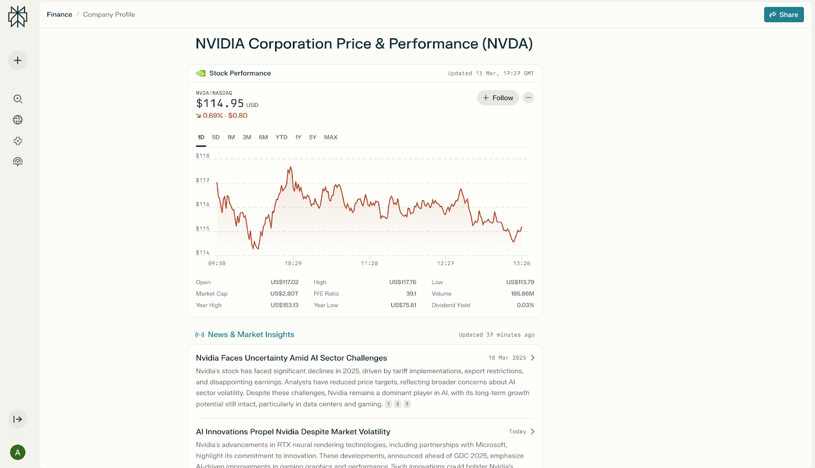Select the 1Y chart range
Screen dimensions: 815x468
click(298, 137)
